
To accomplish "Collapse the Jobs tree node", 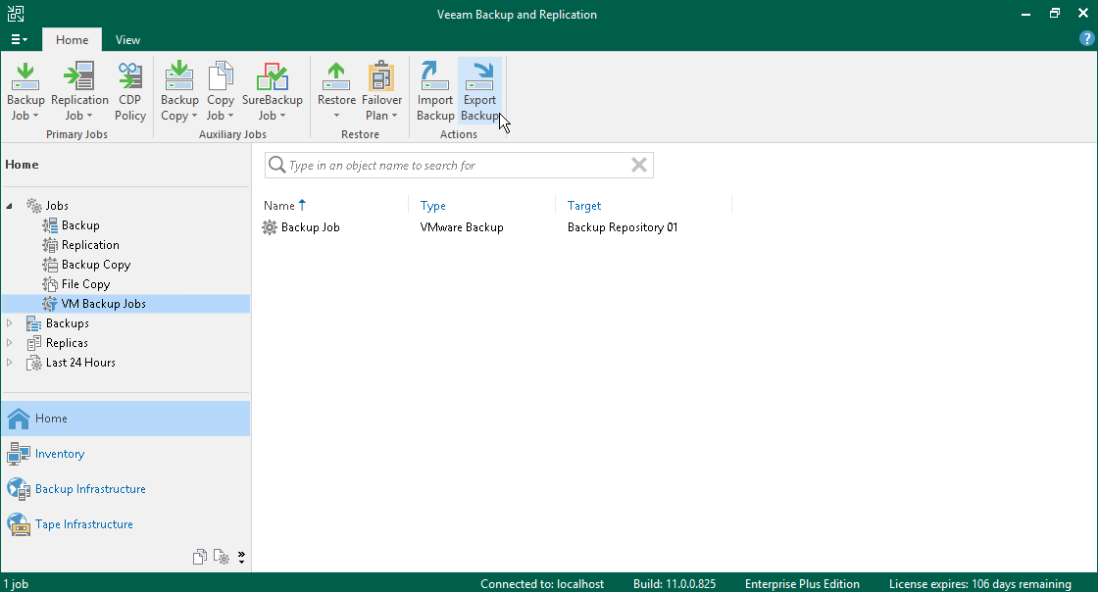I will tap(9, 206).
